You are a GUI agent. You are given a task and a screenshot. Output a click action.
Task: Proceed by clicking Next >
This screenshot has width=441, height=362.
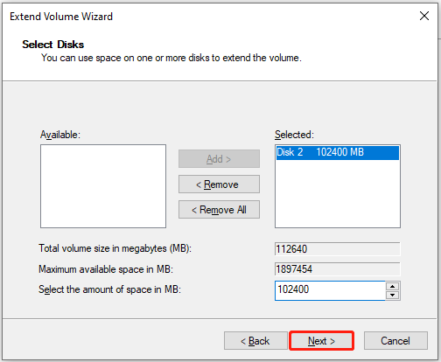point(321,341)
